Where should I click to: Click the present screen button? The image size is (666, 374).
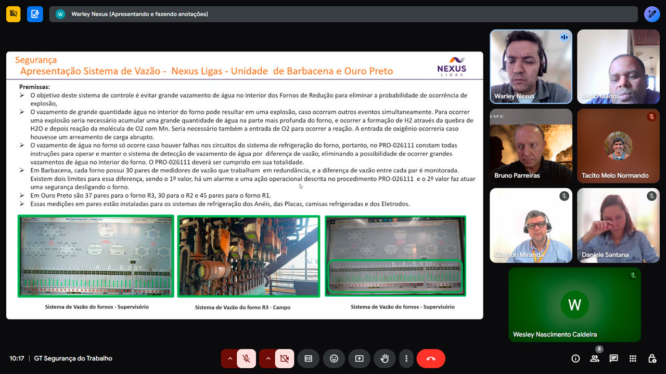[359, 358]
